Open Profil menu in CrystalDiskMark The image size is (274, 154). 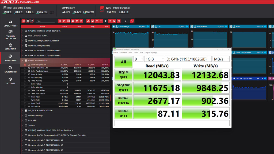(130, 53)
